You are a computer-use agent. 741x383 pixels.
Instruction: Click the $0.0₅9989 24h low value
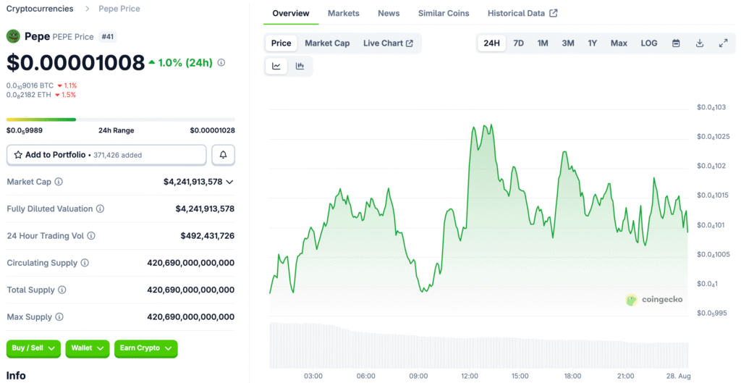point(24,130)
